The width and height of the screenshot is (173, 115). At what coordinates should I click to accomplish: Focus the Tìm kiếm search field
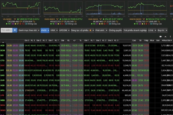point(6,30)
